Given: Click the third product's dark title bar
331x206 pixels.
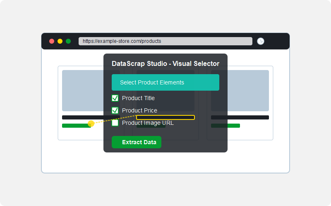Looking at the screenshot, I should point(240,117).
